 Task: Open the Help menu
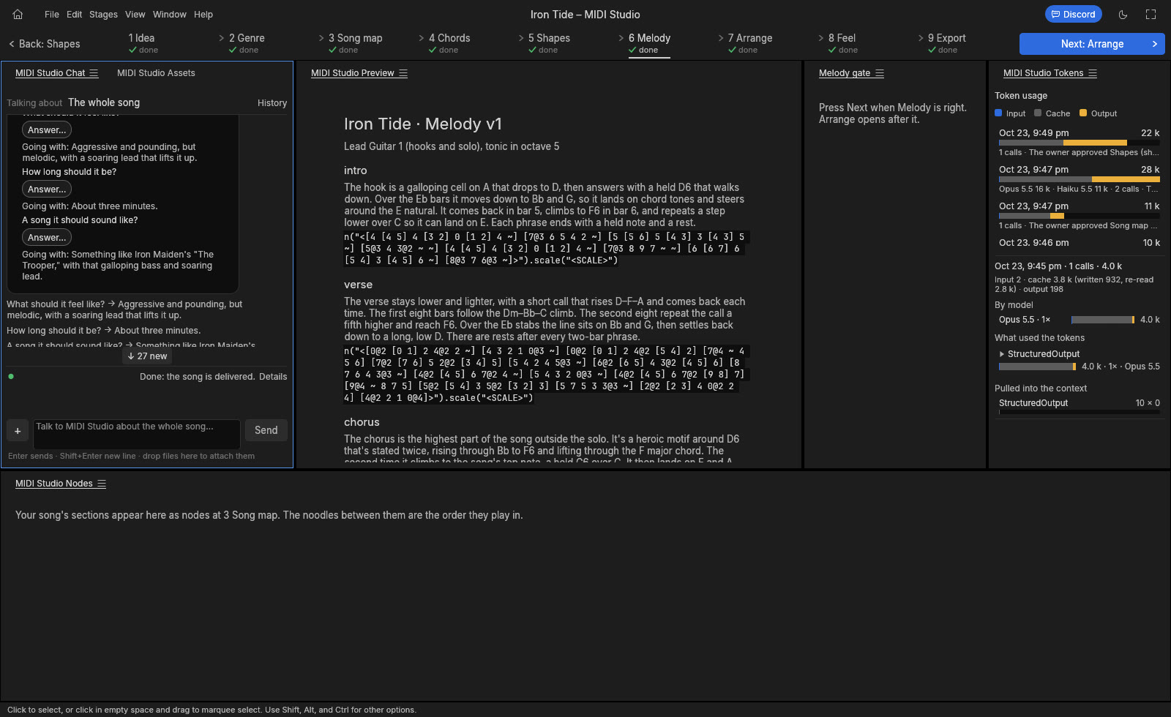(203, 14)
